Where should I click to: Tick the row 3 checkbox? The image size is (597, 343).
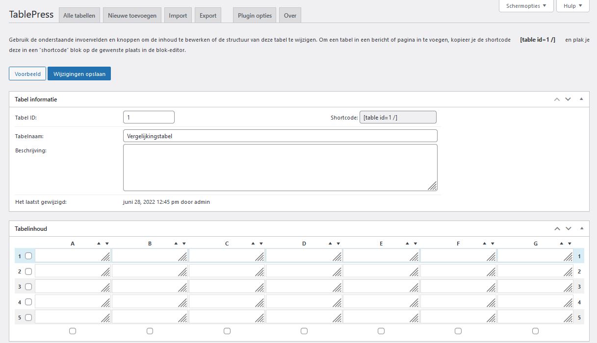coord(28,287)
